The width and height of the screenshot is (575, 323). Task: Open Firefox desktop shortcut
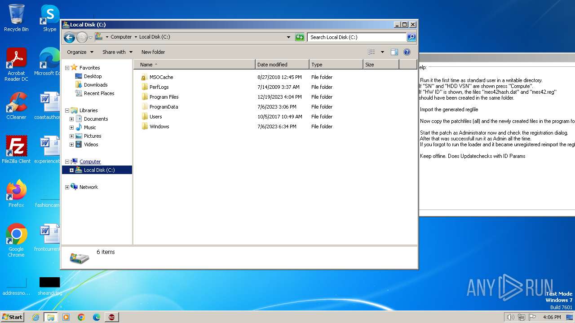pos(16,193)
